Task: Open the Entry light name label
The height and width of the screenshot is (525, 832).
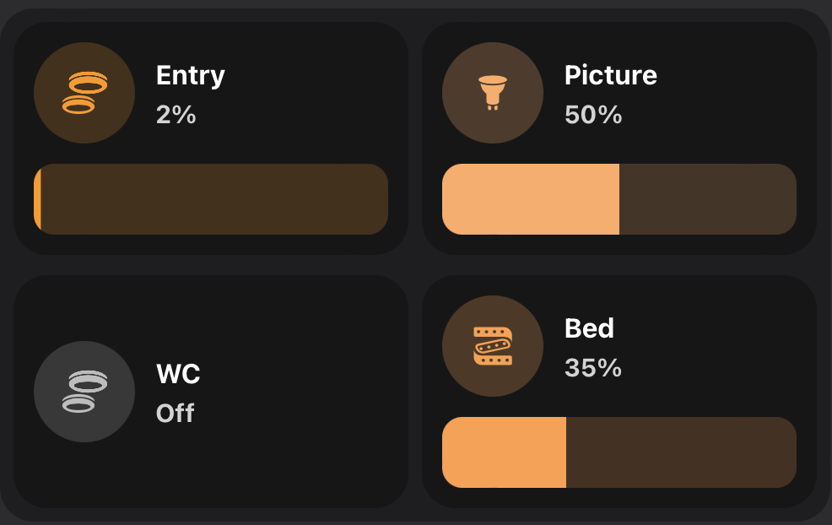Action: click(x=191, y=76)
